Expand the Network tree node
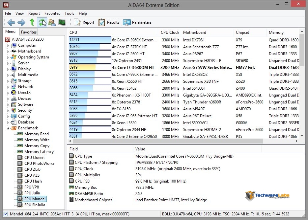Viewport: 308px width, 220px height. [8, 87]
